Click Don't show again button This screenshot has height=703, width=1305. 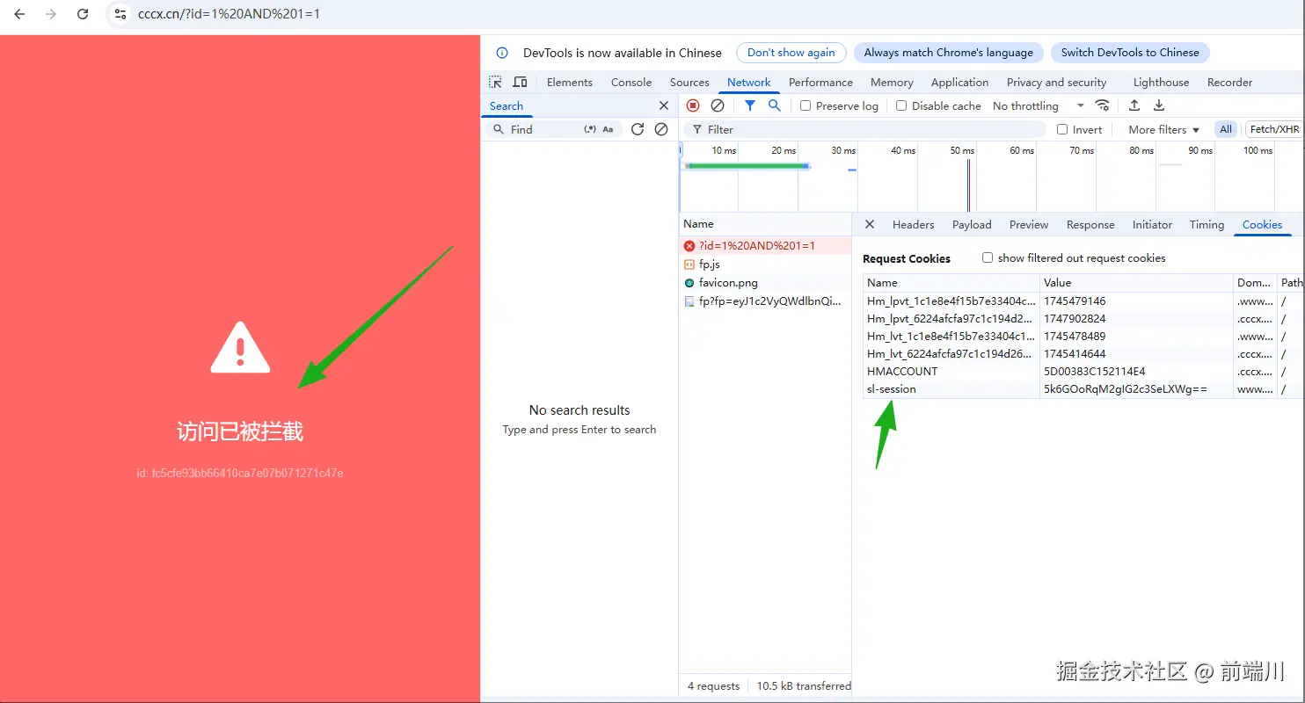pyautogui.click(x=791, y=53)
